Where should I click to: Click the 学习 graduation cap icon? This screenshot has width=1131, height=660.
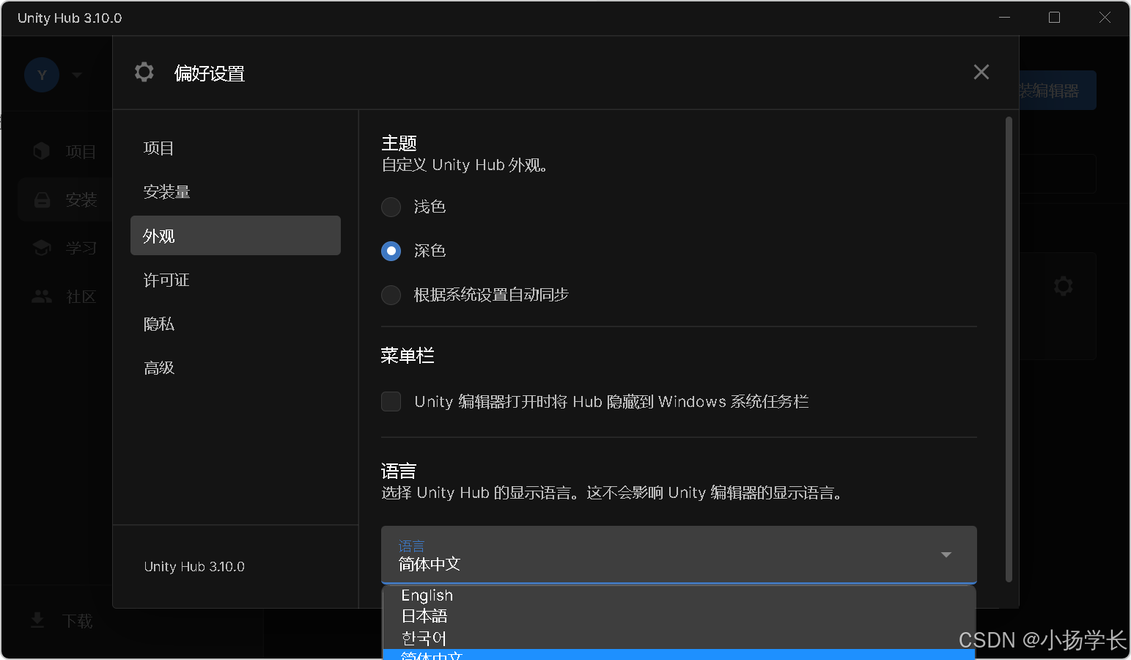click(42, 248)
